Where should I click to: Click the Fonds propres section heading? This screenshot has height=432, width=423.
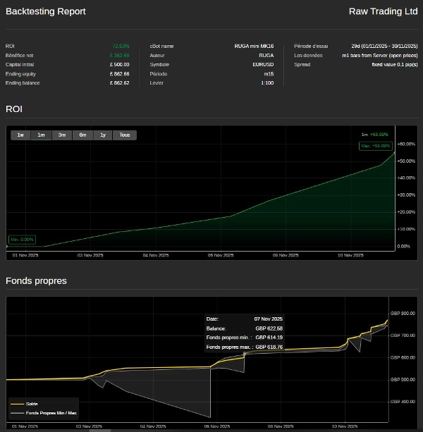click(36, 280)
